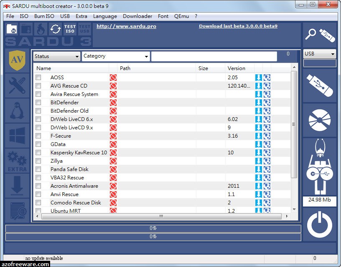Open the http://www.sardu.pro link
This screenshot has width=341, height=267.
click(x=126, y=26)
